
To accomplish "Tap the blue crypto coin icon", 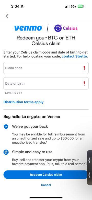I will 6,152.
